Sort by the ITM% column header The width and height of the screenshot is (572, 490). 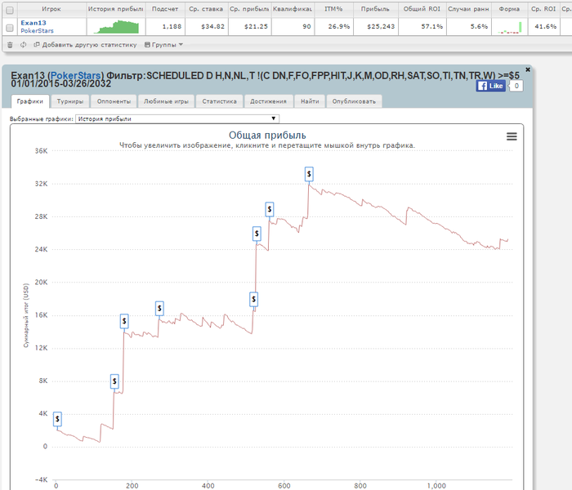click(333, 9)
